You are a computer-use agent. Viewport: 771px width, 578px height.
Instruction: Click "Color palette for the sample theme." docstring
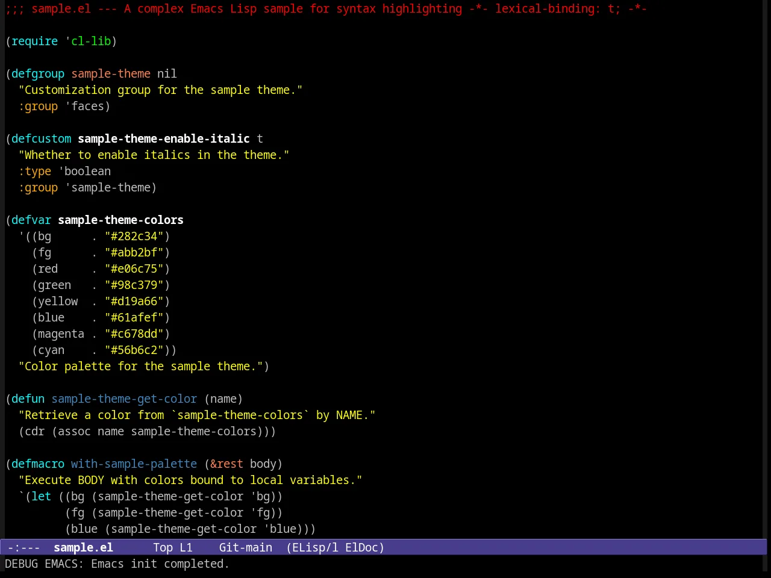tap(141, 366)
